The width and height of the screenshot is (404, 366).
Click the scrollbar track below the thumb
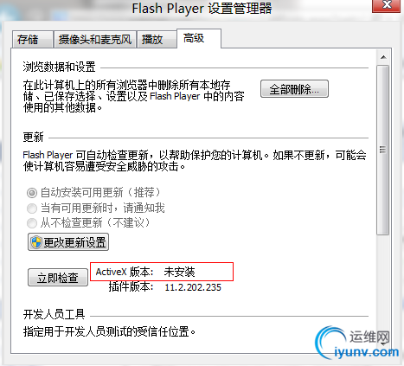pyautogui.click(x=383, y=286)
